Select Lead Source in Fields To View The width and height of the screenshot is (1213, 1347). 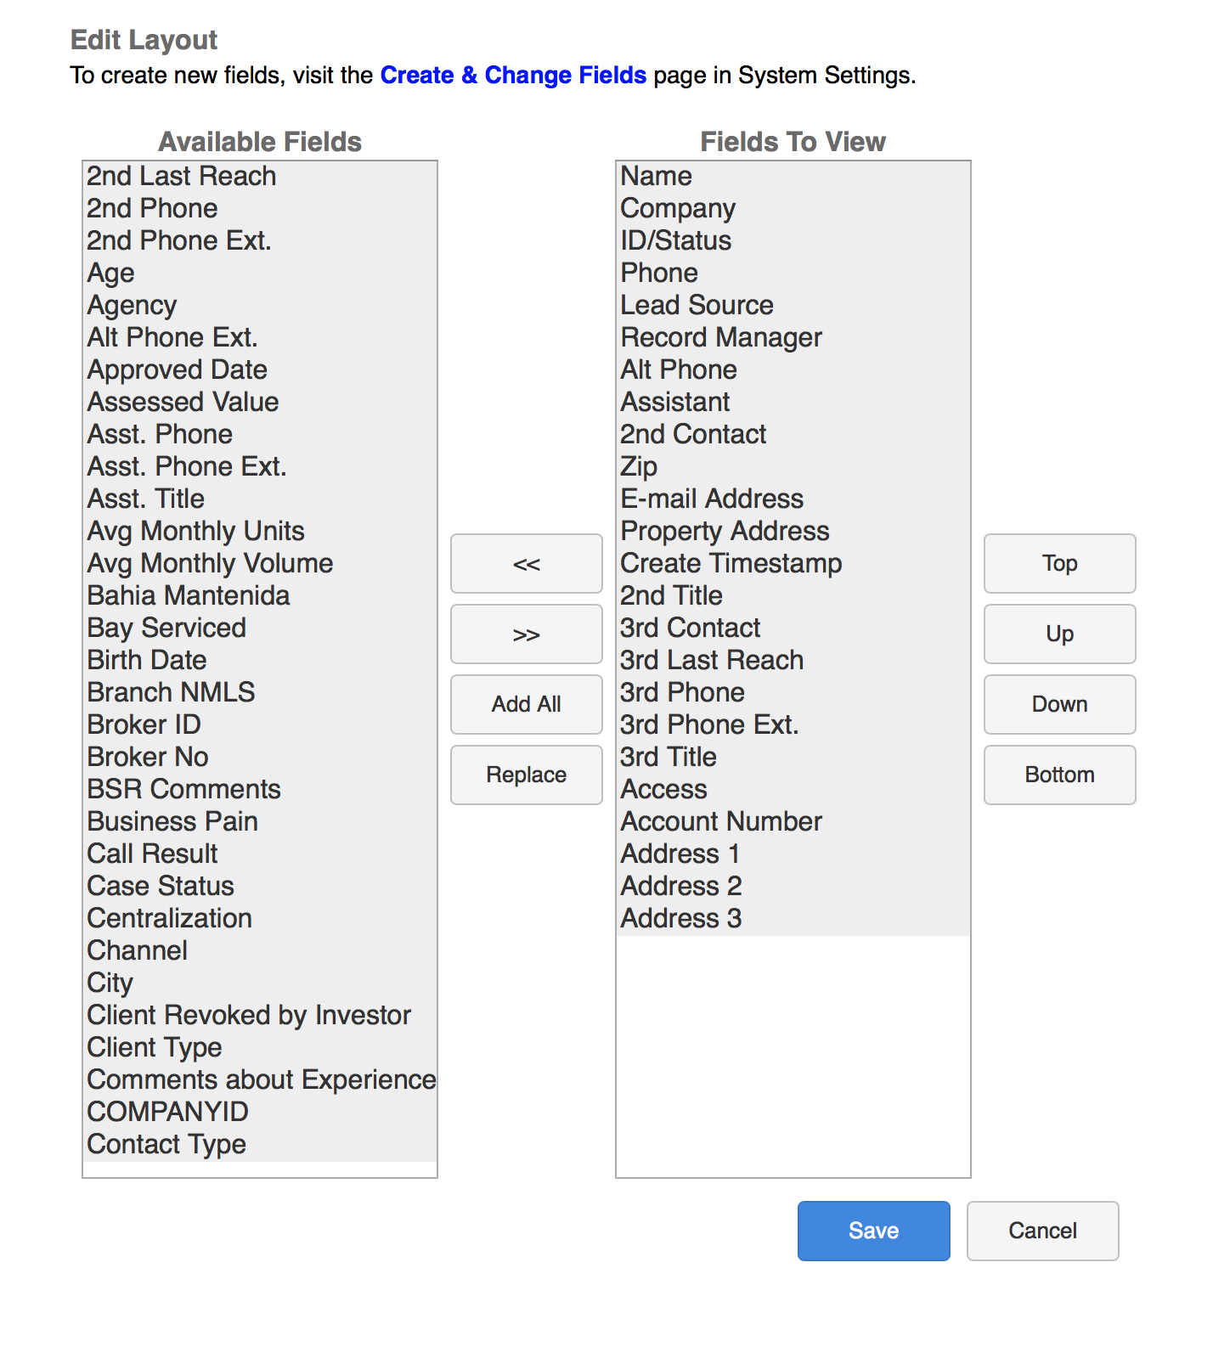(x=697, y=306)
